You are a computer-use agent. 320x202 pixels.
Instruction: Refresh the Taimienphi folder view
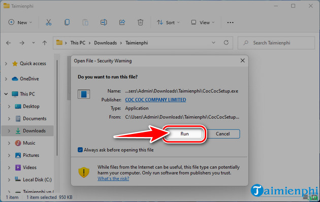(226, 43)
